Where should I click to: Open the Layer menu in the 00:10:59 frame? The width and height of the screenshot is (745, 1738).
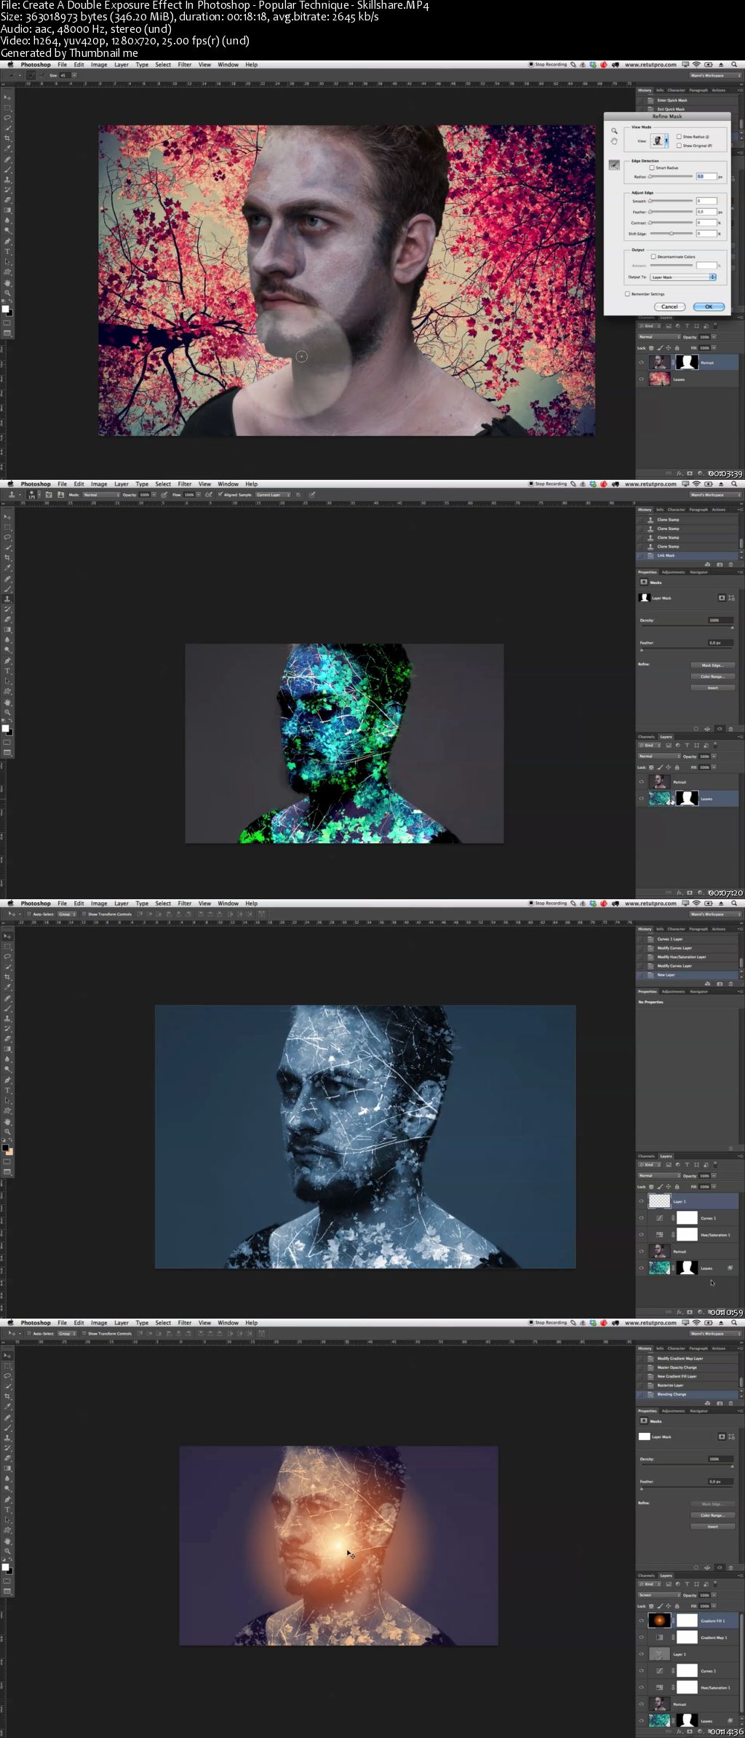click(121, 903)
